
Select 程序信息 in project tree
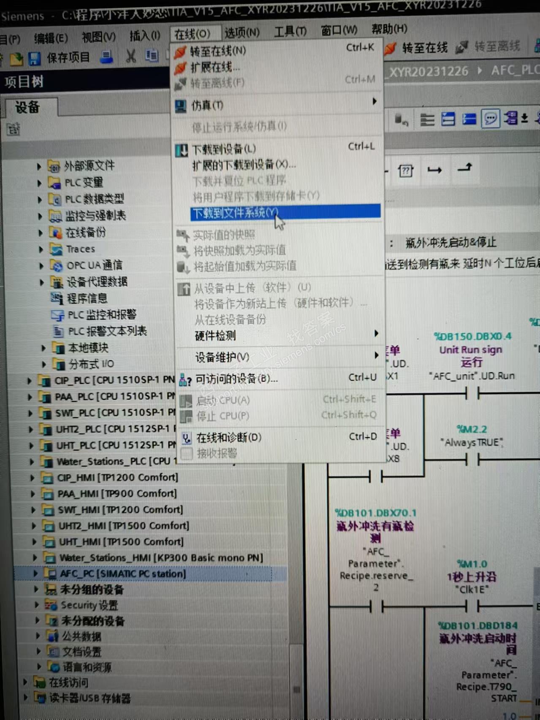pos(87,298)
